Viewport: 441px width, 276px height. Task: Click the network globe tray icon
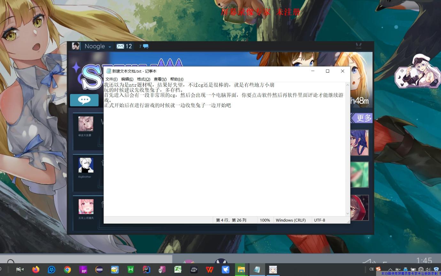pyautogui.click(x=421, y=269)
